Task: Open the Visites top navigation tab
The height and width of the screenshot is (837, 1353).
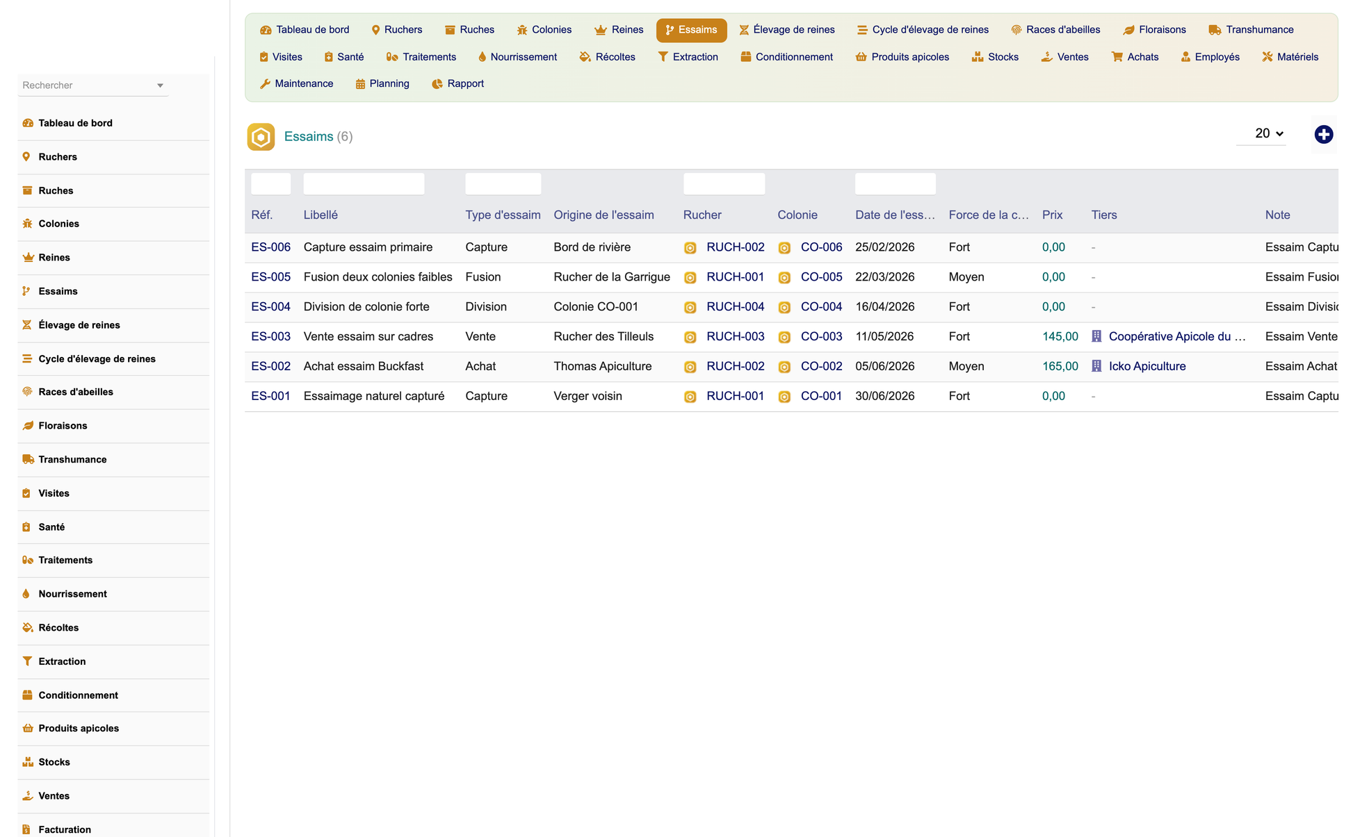Action: [280, 57]
